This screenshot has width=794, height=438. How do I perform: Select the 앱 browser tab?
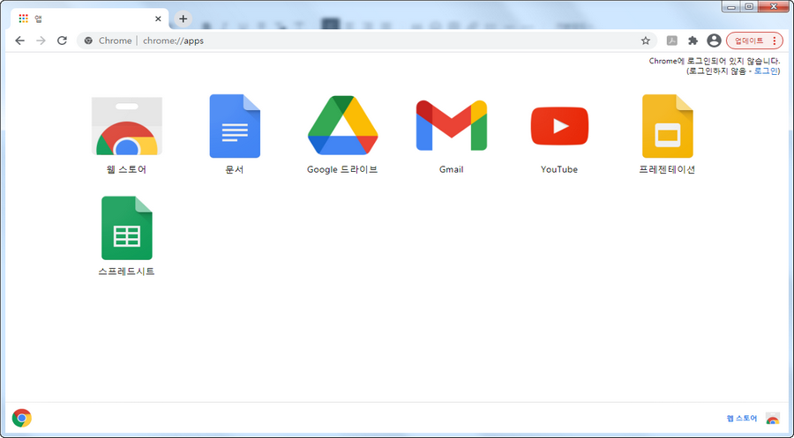tap(90, 19)
